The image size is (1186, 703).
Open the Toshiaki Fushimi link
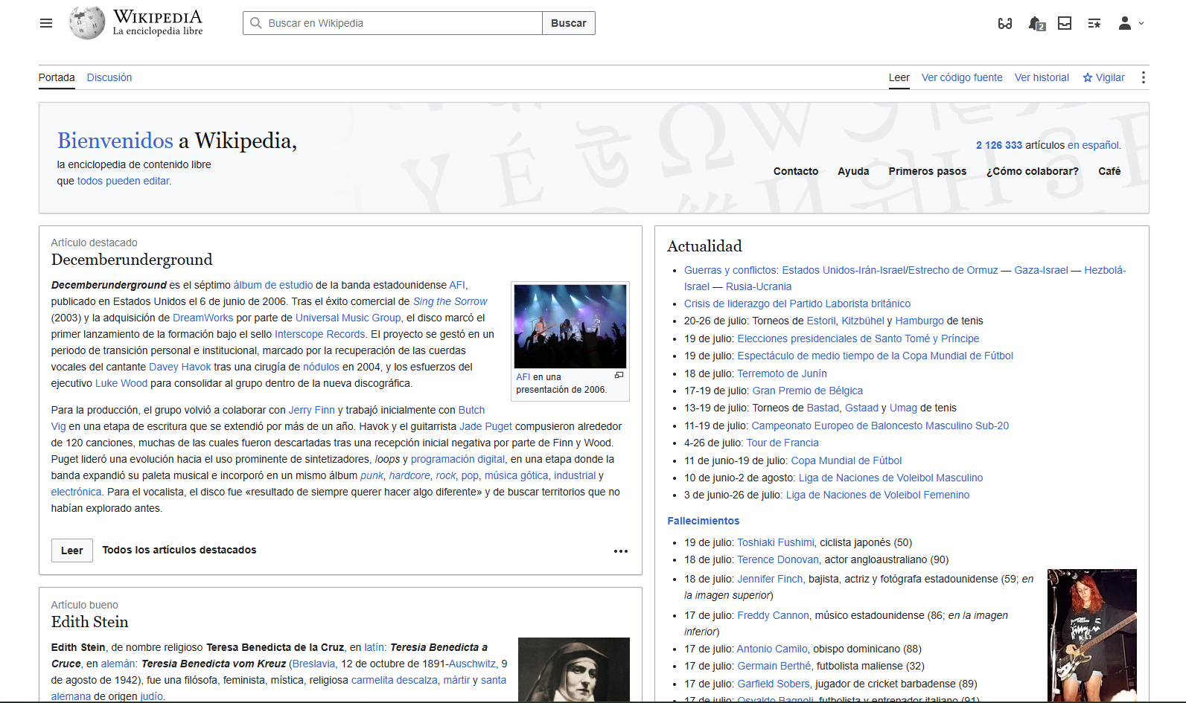776,542
